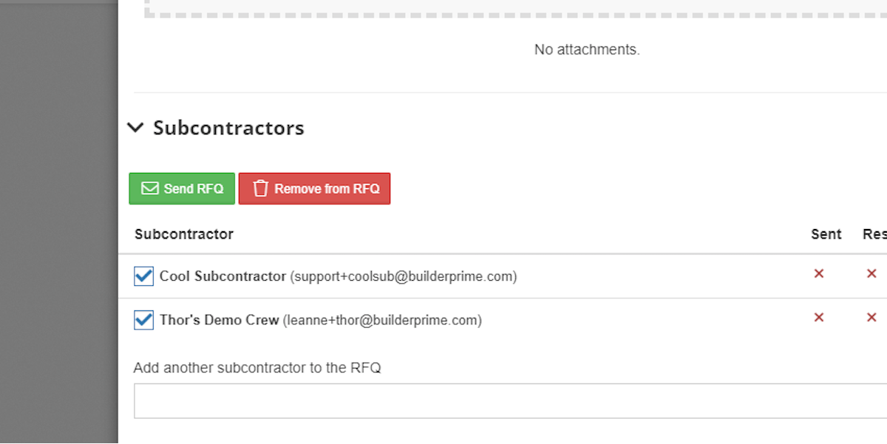Click the trash icon on Remove from RFQ
Viewport: 887px width, 444px height.
click(260, 188)
